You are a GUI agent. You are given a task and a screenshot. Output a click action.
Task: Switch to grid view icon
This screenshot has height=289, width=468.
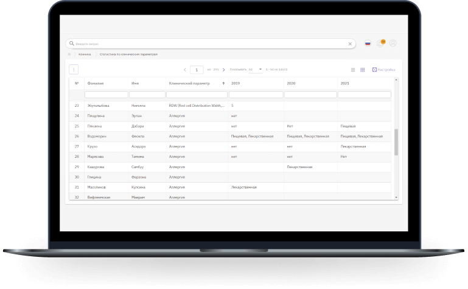click(x=363, y=70)
